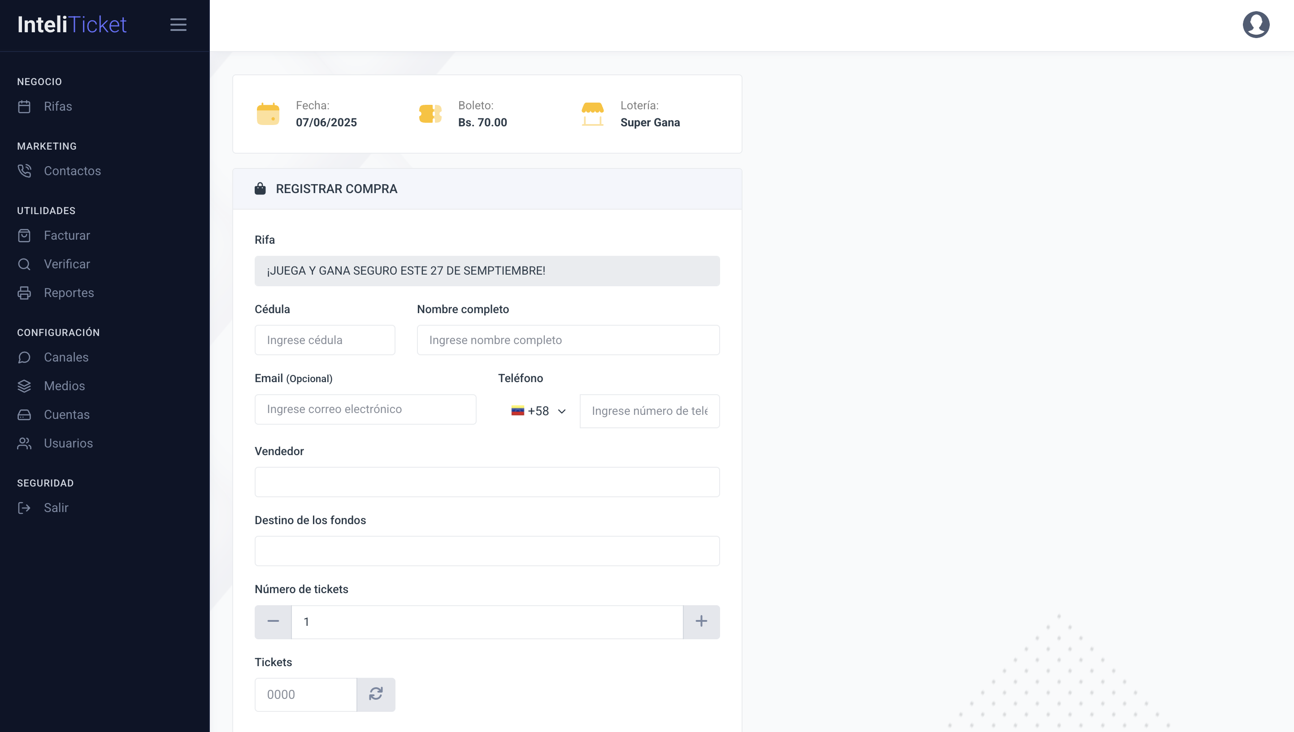
Task: Open the Facturar shopping bag item
Action: click(x=66, y=235)
